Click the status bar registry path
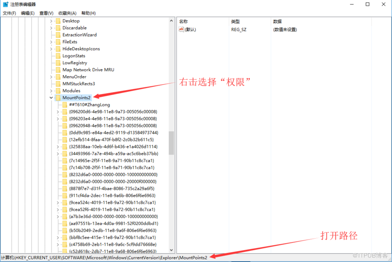392x262 pixels. (104, 258)
